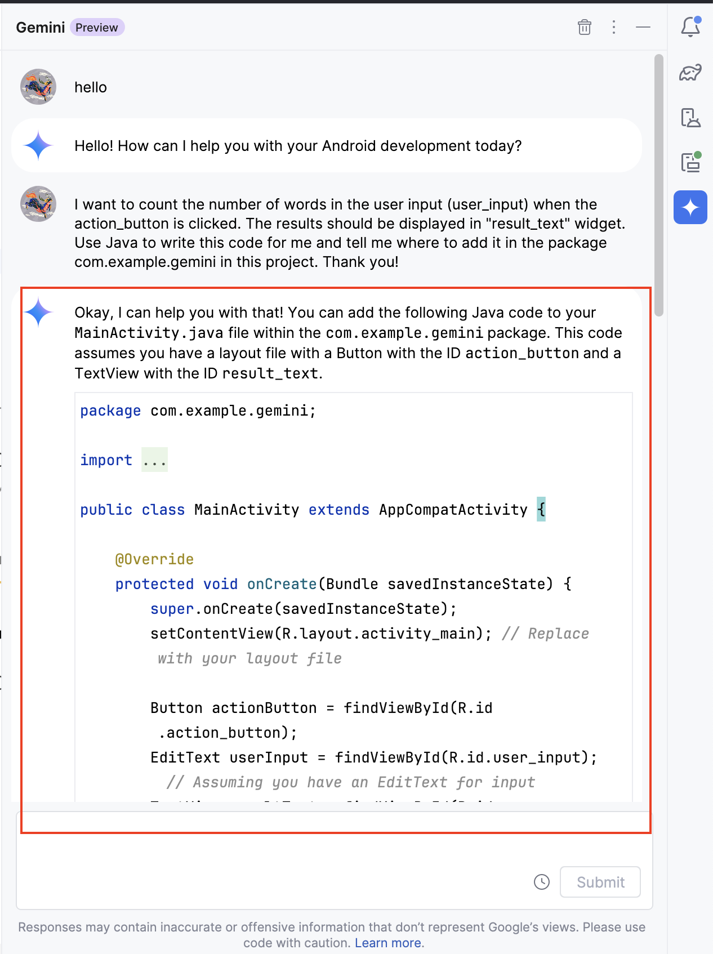Click the @Override annotation in the code
This screenshot has width=713, height=954.
(x=154, y=559)
